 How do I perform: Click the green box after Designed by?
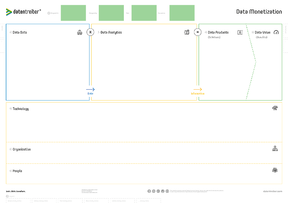tap(111, 13)
